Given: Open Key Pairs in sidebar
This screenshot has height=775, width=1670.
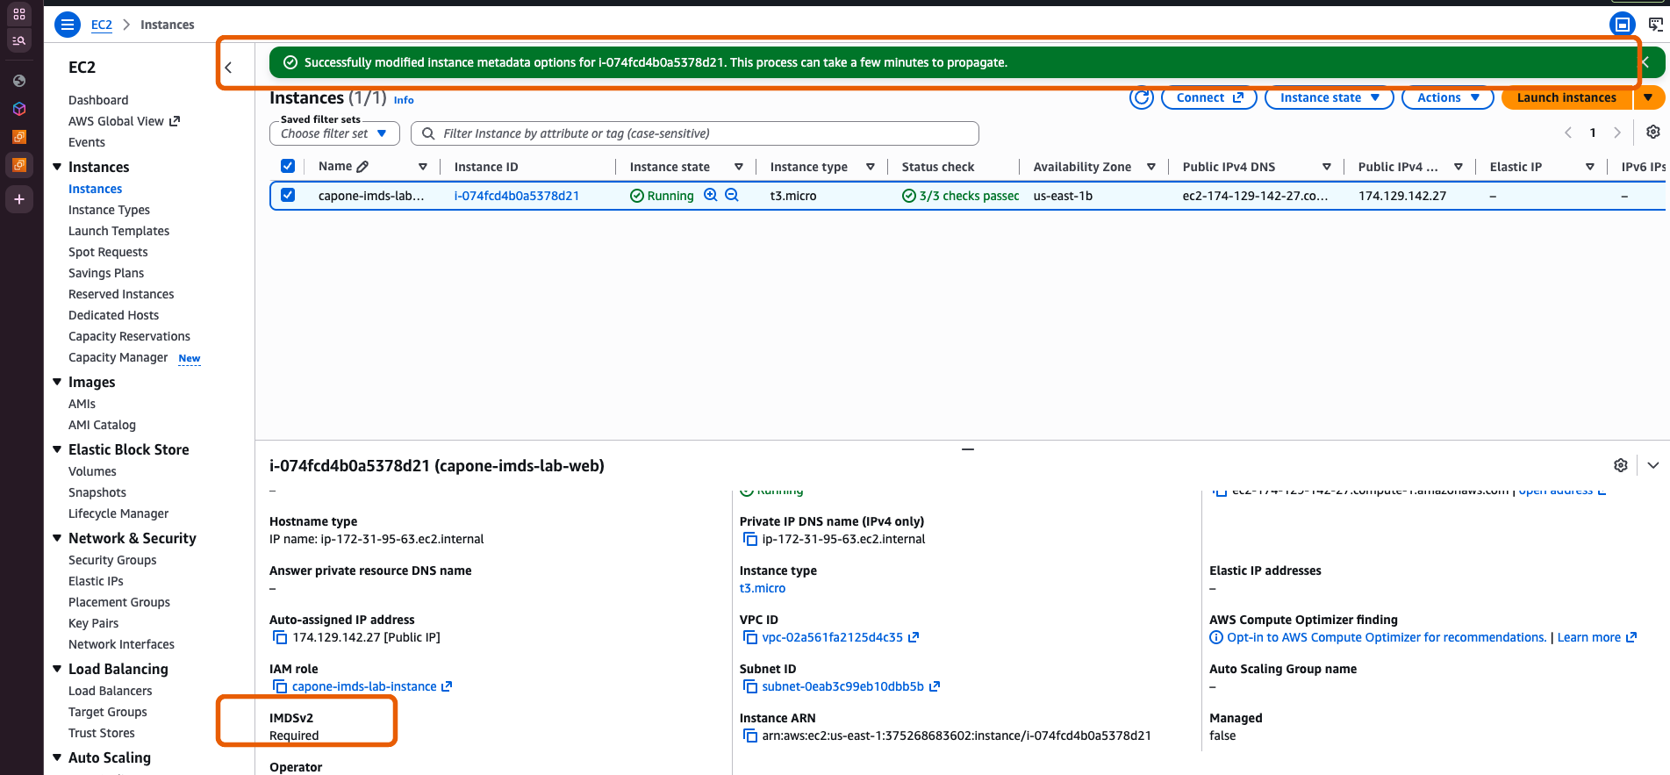Looking at the screenshot, I should [x=93, y=623].
